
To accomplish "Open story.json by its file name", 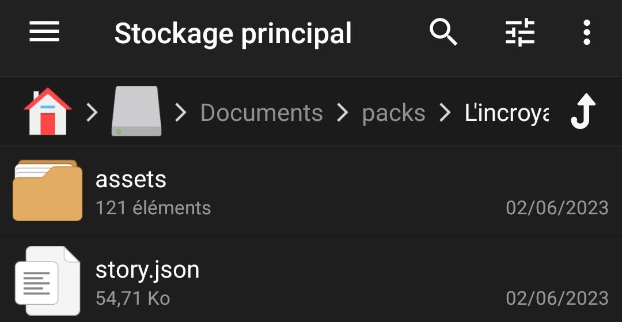I will (147, 271).
